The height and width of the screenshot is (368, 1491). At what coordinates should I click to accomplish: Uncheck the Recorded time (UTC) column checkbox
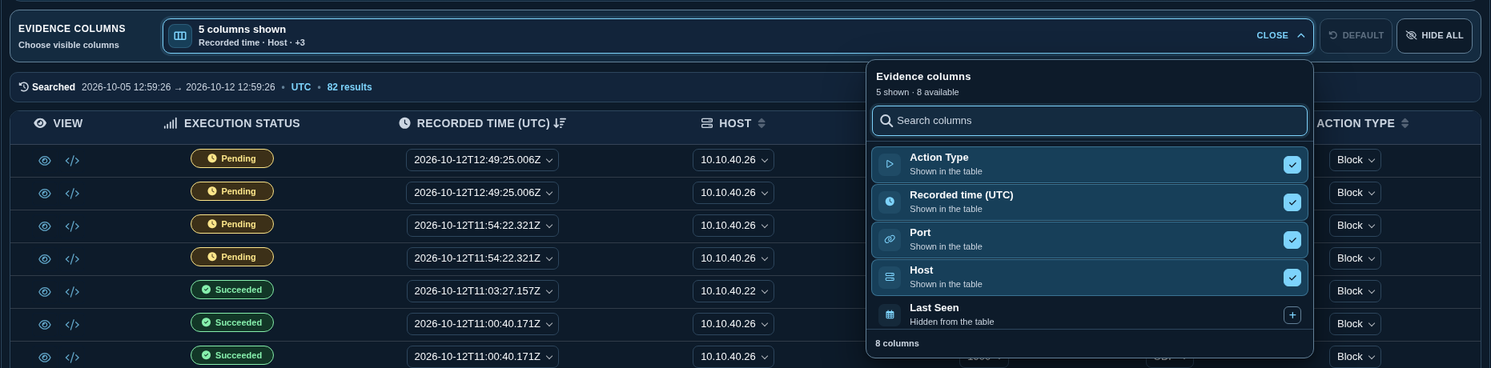tap(1292, 202)
